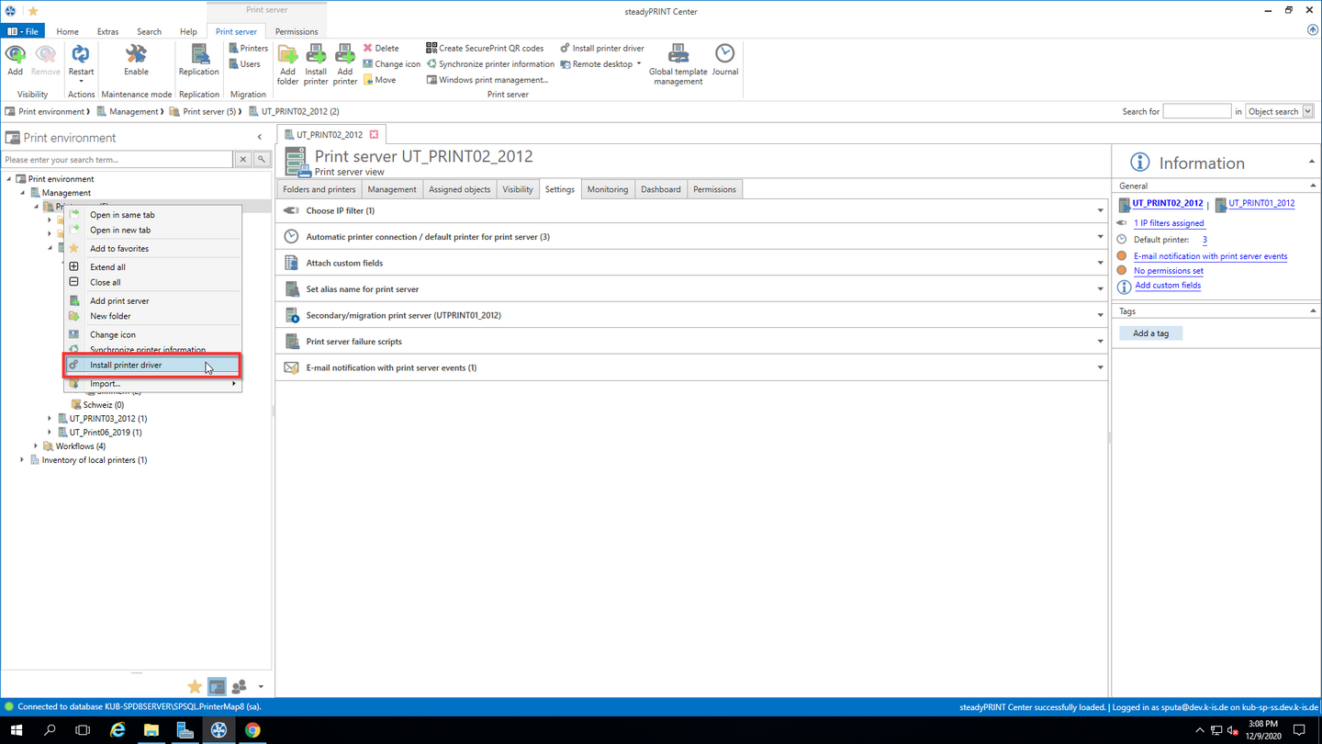Switch to the Permissions ribbon tab
This screenshot has width=1322, height=744.
297,31
